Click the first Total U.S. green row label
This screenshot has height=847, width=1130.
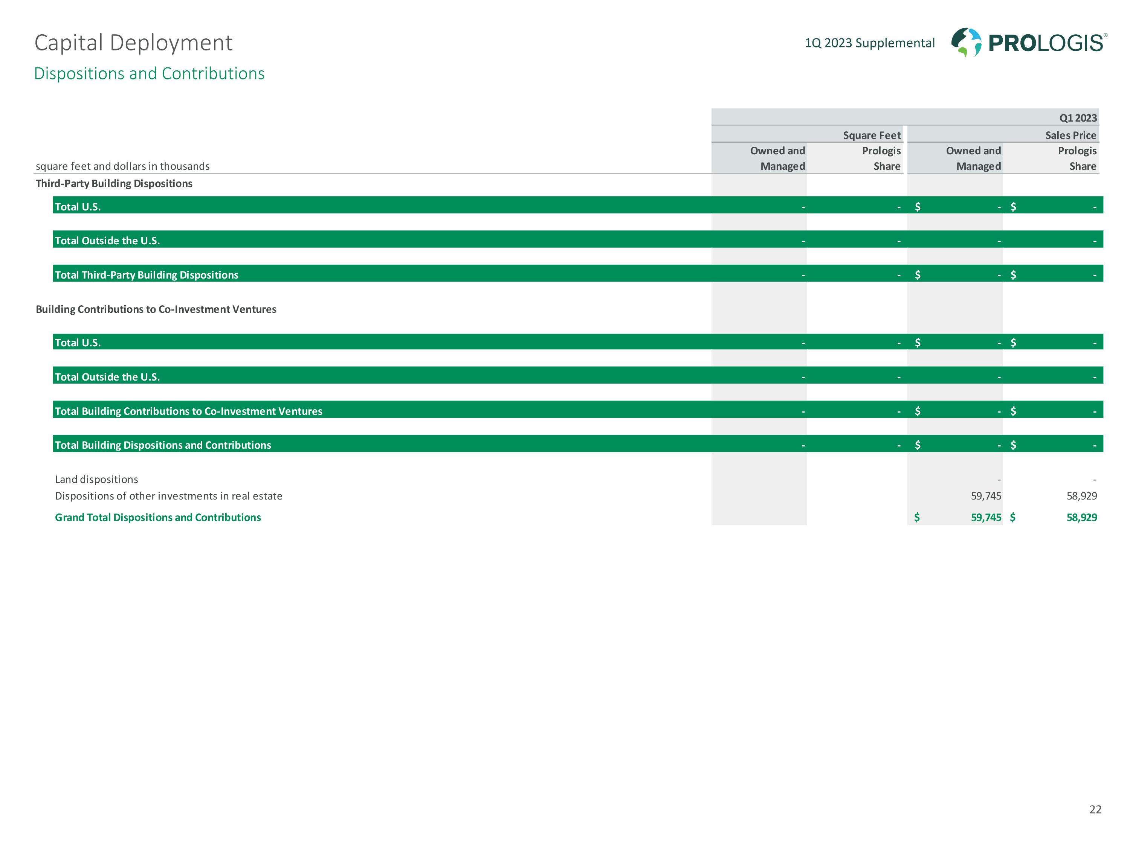pos(78,206)
